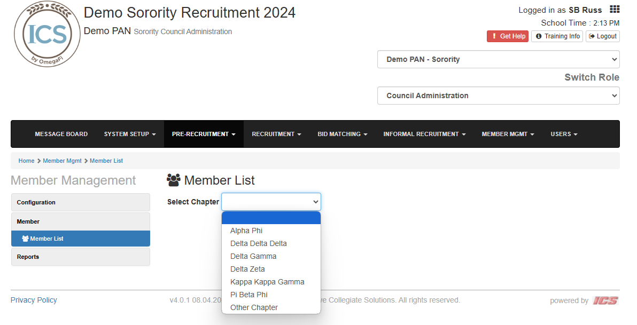
Task: Click the people icon next to Member List heading
Action: [173, 180]
